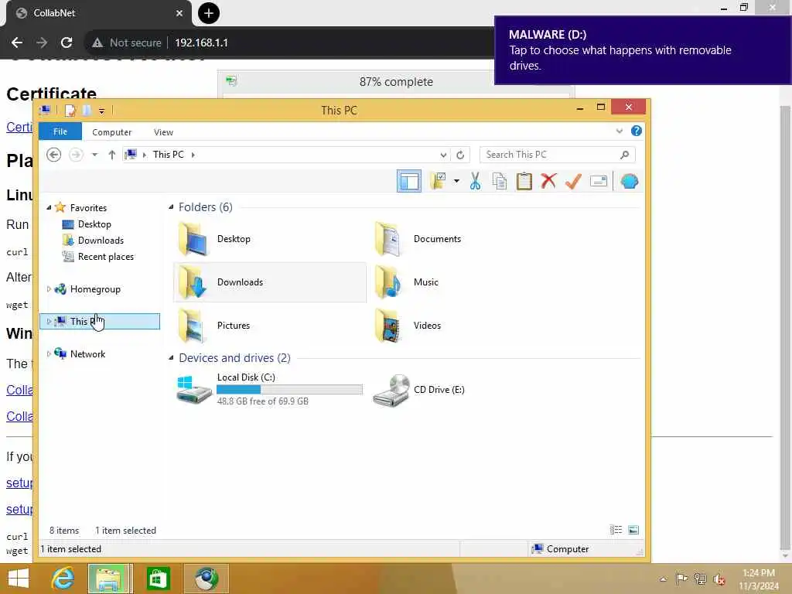Close the CollabNet browser tab

click(179, 13)
